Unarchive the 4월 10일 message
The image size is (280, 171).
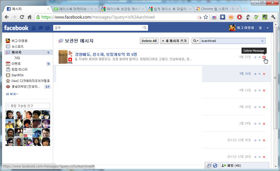pos(260,107)
